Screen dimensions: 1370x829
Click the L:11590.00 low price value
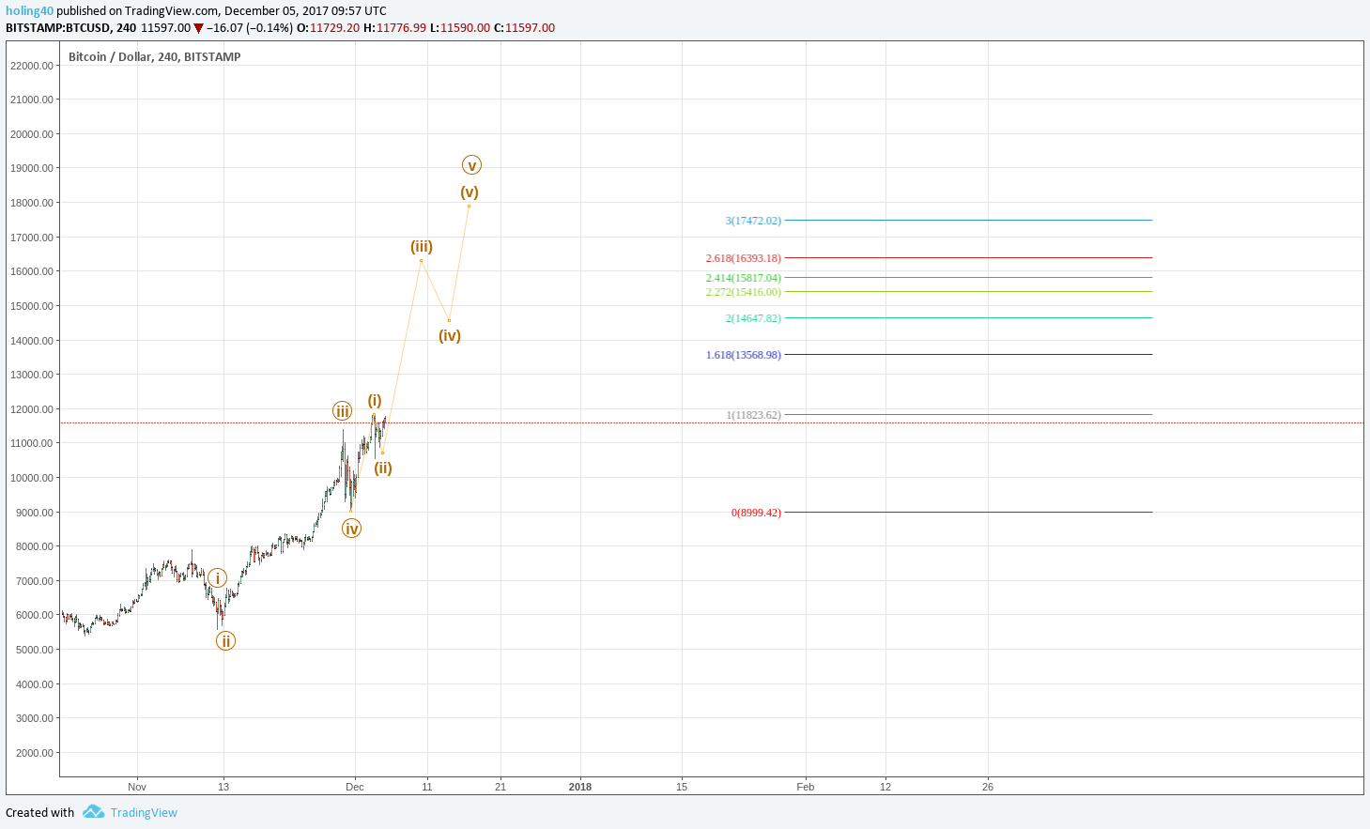coord(460,28)
